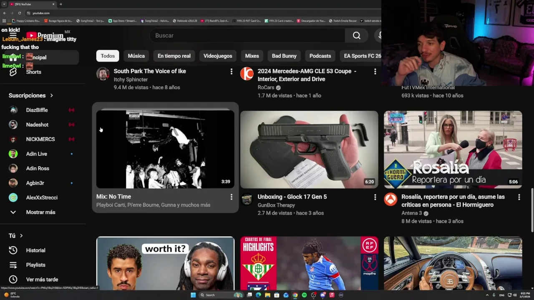The height and width of the screenshot is (300, 534).
Task: Open options menu for Unboxing - Glock 17 Gen 5
Action: 375,197
